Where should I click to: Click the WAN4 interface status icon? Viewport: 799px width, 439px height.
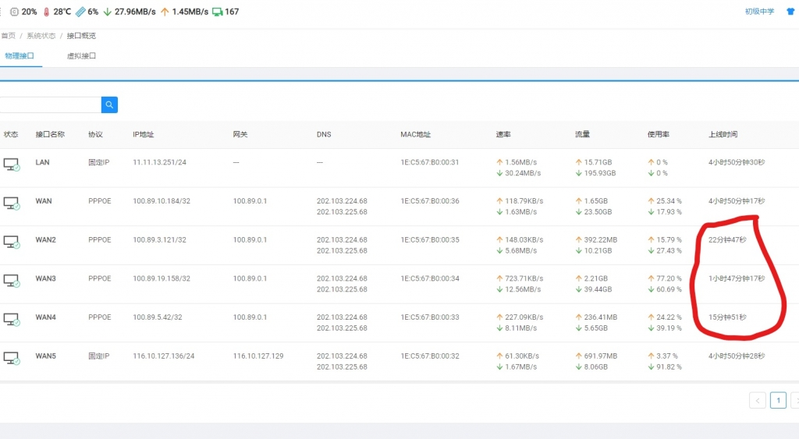12,320
